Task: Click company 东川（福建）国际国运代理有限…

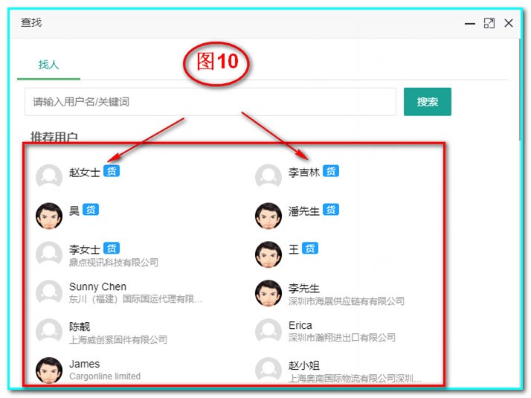Action: click(135, 299)
